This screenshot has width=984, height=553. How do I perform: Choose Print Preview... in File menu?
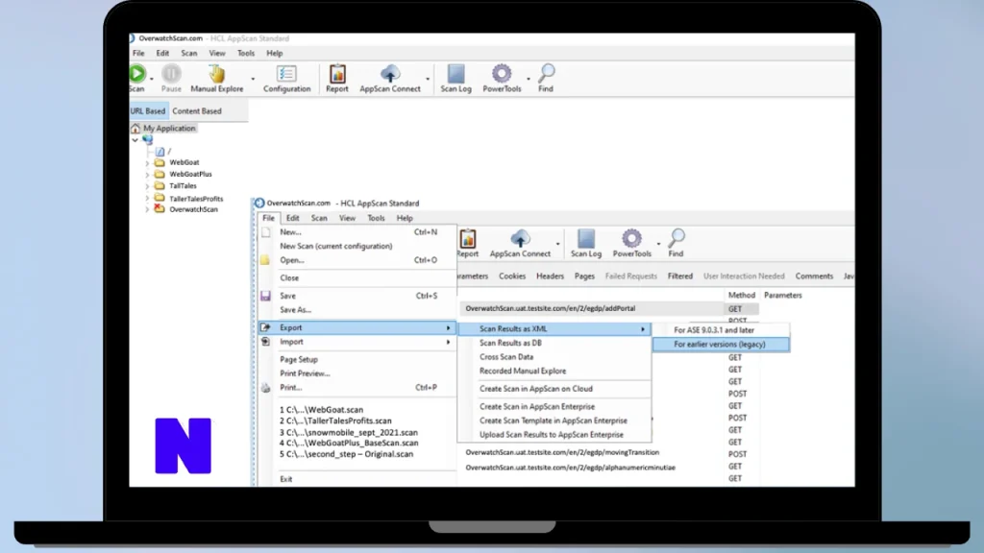tap(305, 373)
